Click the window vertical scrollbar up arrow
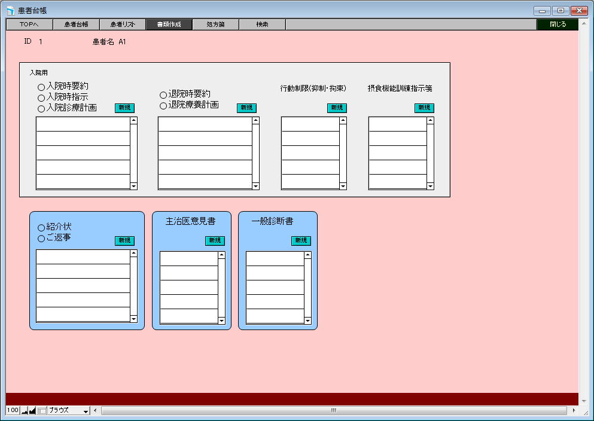This screenshot has width=594, height=421. coord(584,23)
